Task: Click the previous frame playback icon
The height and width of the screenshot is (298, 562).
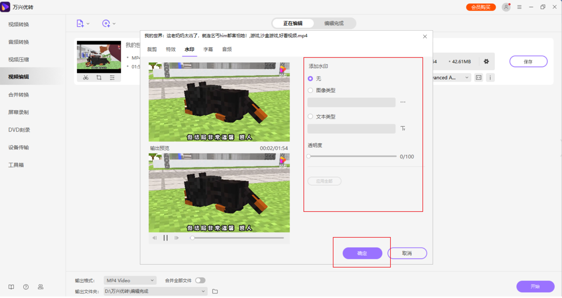Action: point(154,238)
